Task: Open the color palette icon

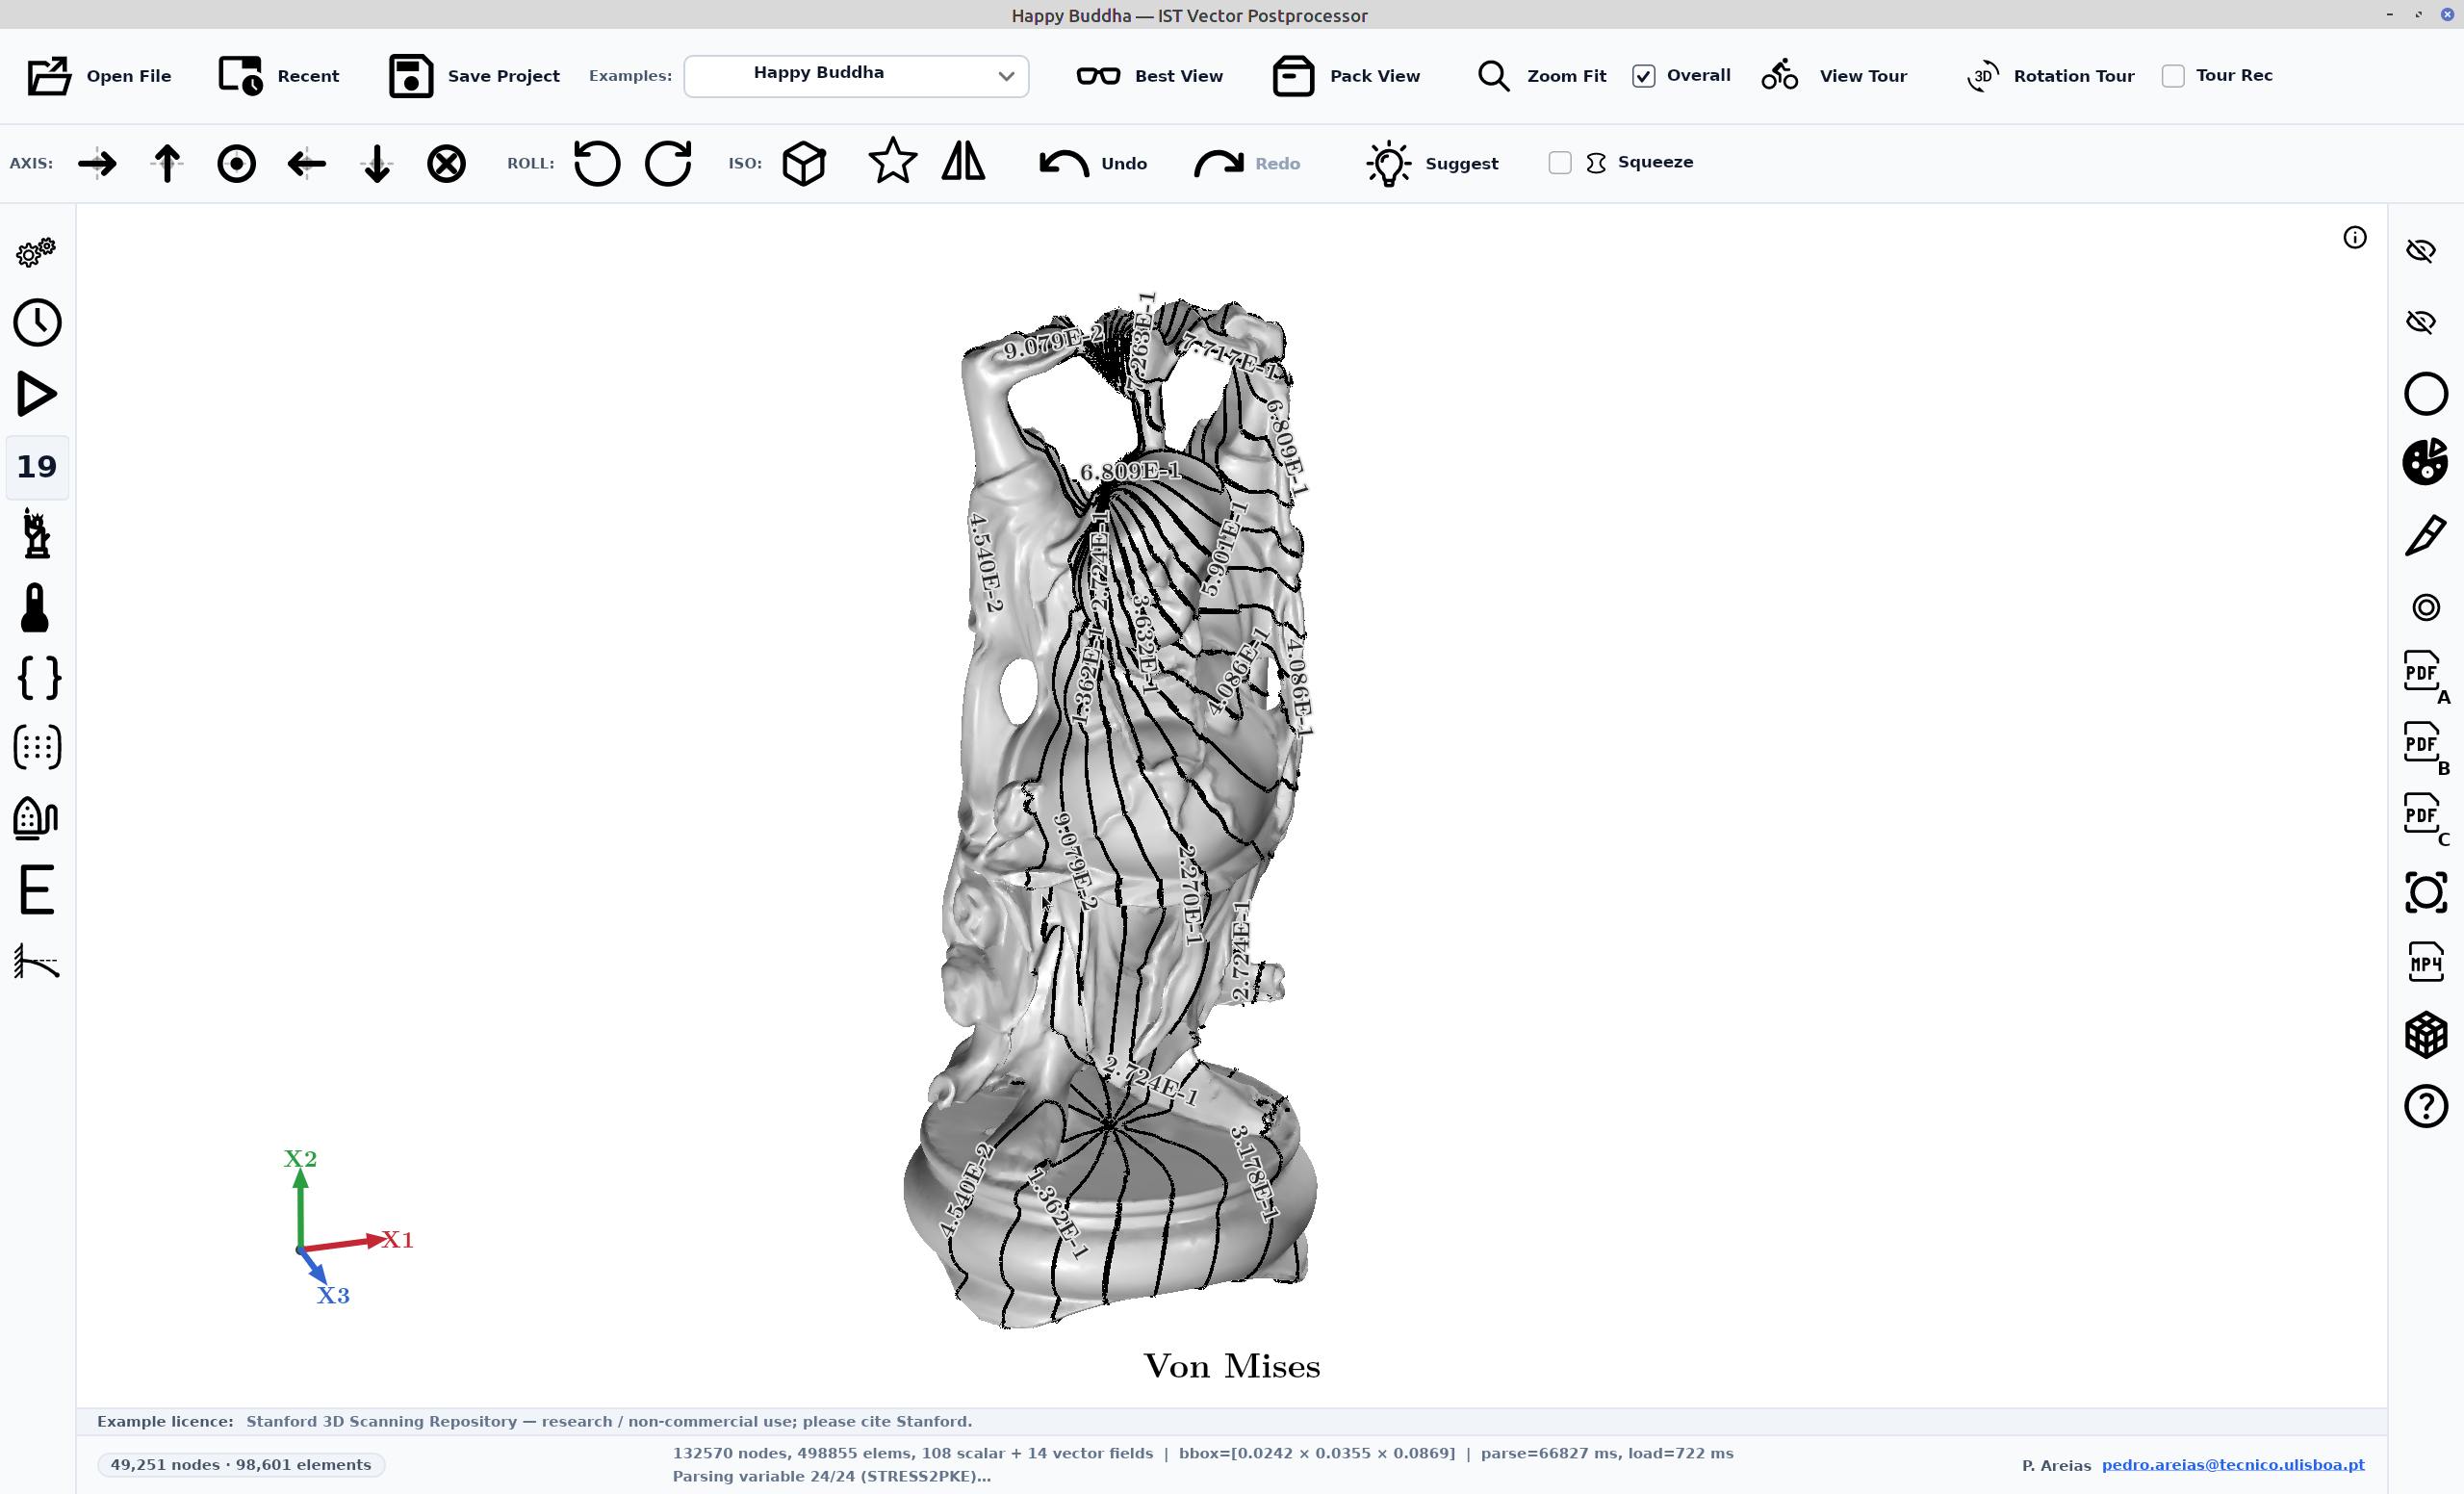Action: click(x=2425, y=463)
